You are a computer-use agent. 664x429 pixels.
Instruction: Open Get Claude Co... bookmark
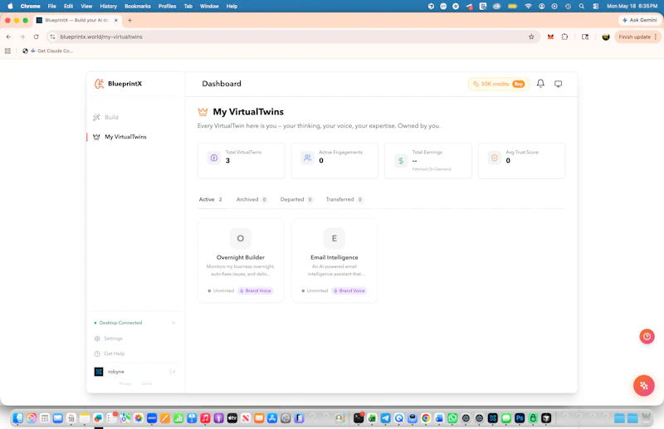pos(48,51)
